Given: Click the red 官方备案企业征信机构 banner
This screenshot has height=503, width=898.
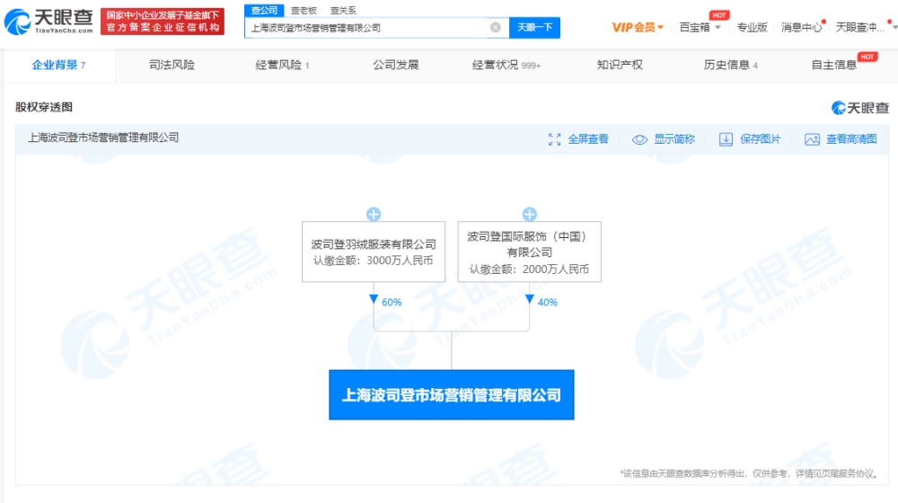Looking at the screenshot, I should 162,22.
